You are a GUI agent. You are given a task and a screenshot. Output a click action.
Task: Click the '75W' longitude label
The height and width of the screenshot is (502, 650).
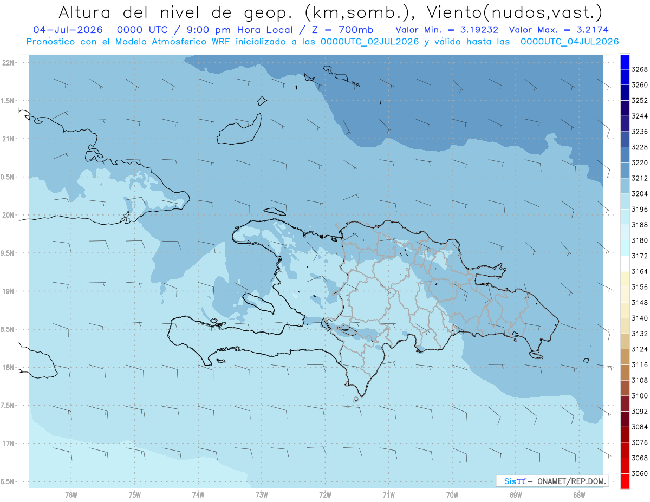pos(135,494)
